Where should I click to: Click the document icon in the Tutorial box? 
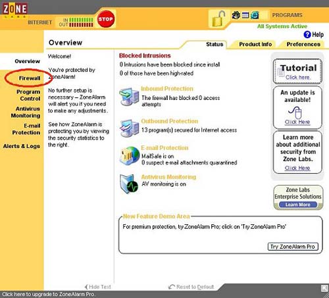click(x=280, y=72)
